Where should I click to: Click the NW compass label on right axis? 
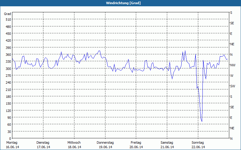[233, 65]
